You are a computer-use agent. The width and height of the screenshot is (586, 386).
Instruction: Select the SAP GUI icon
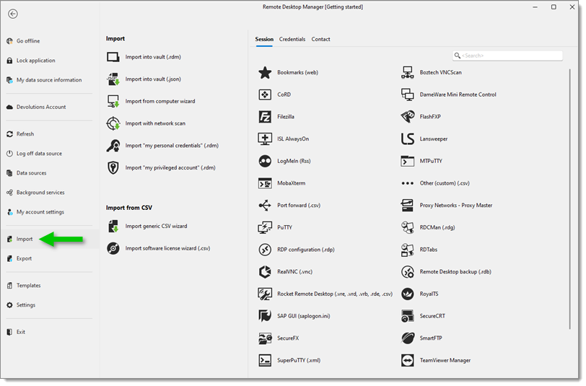point(265,316)
